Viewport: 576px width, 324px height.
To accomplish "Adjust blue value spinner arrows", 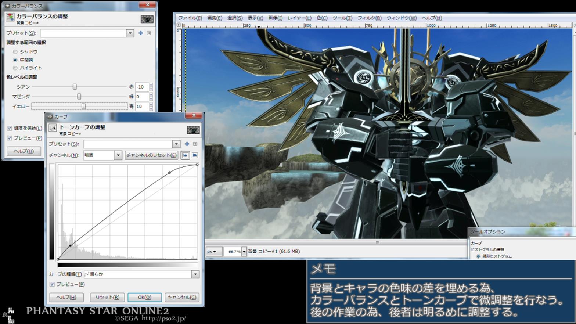I will [151, 107].
